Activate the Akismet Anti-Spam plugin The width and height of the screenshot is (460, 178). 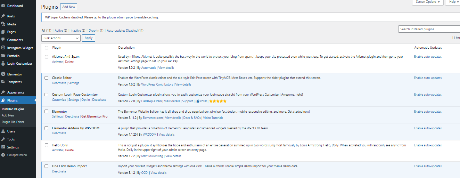[57, 62]
